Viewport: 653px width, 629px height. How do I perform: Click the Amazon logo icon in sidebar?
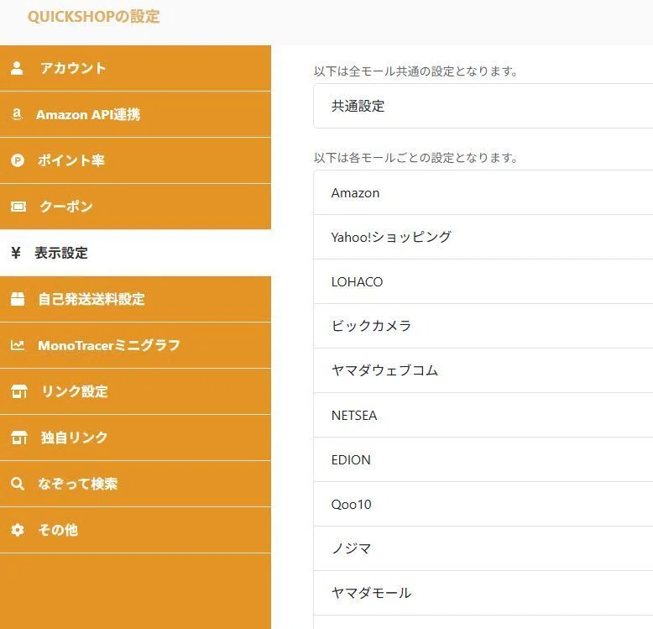click(x=17, y=114)
